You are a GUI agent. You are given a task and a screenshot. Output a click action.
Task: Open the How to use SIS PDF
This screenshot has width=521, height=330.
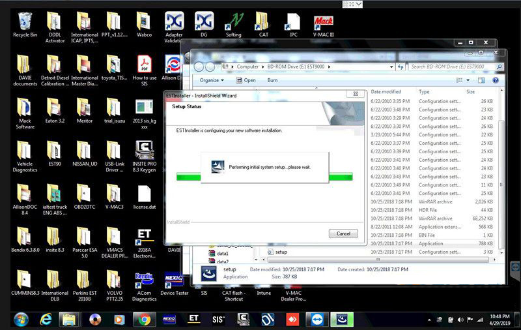[144, 70]
